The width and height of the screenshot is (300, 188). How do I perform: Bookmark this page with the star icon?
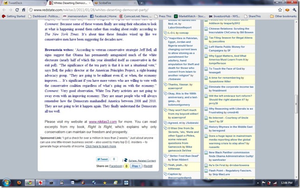tap(280, 10)
